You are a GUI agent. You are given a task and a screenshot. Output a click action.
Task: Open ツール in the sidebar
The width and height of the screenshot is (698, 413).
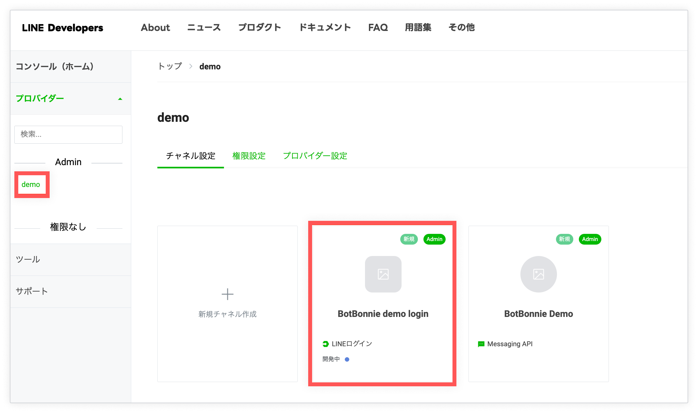coord(28,260)
